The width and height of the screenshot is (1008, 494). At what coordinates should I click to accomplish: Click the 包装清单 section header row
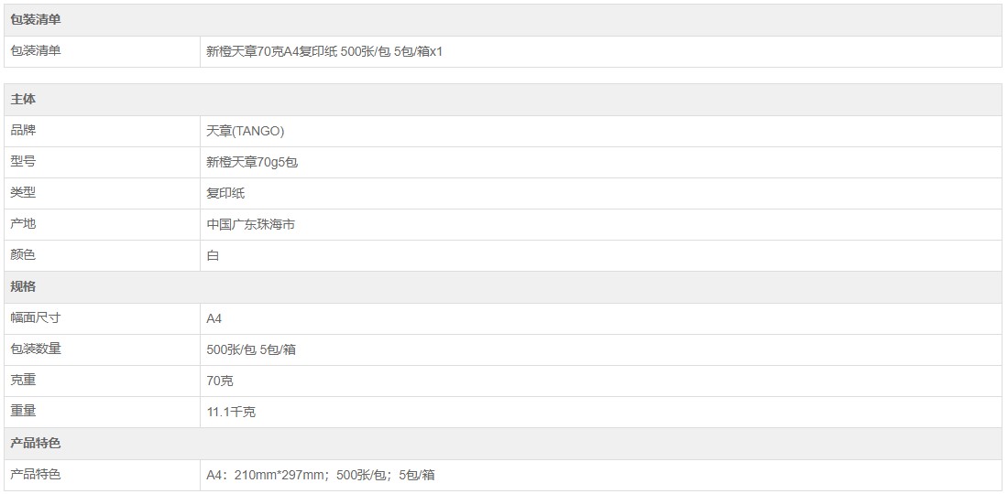(x=36, y=20)
